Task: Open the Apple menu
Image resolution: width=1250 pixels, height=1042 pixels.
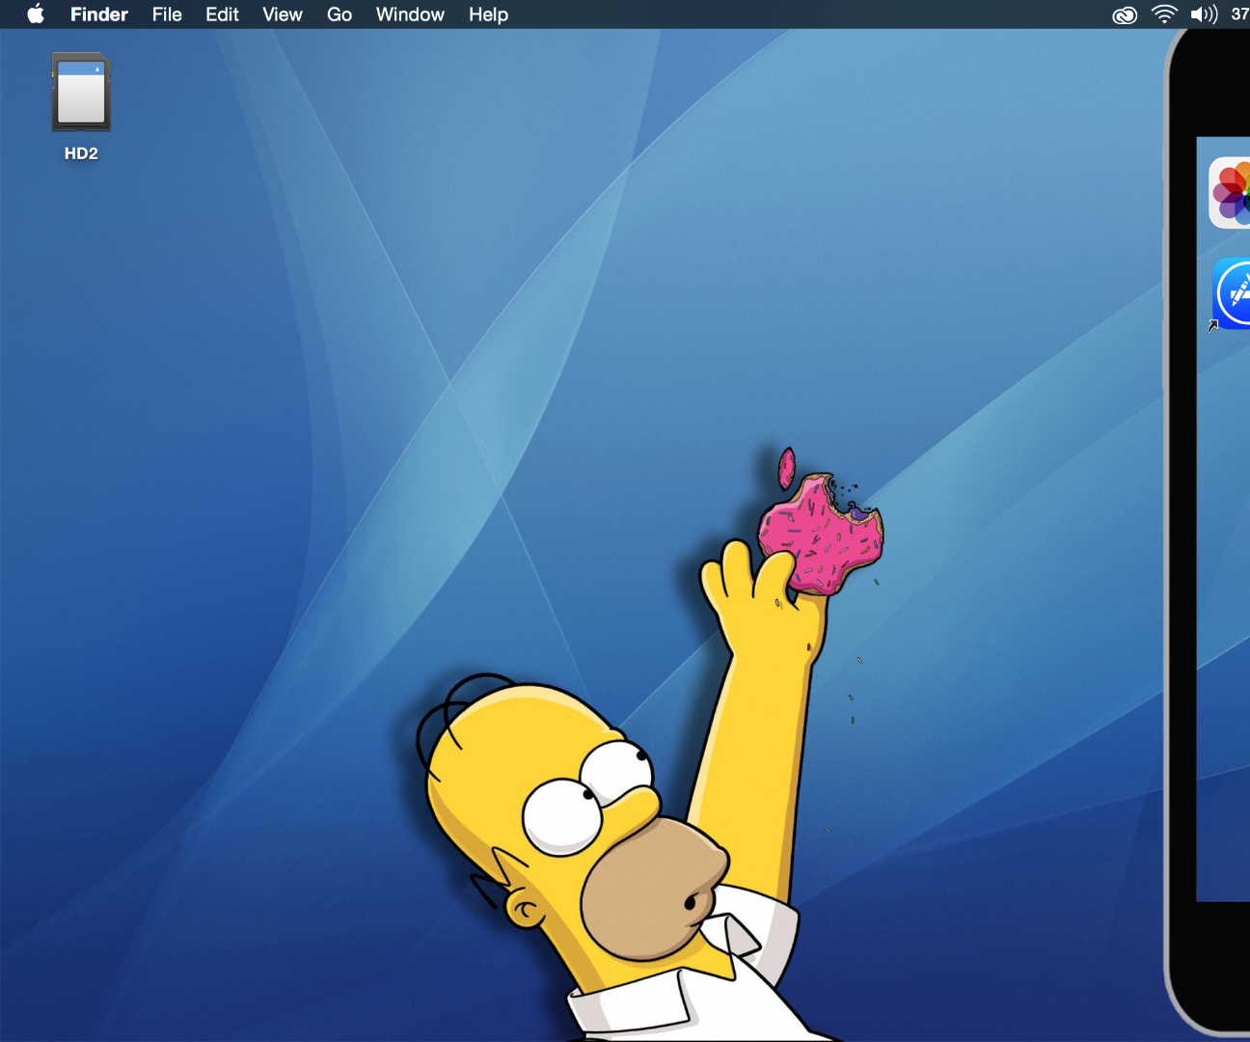Action: pyautogui.click(x=36, y=14)
